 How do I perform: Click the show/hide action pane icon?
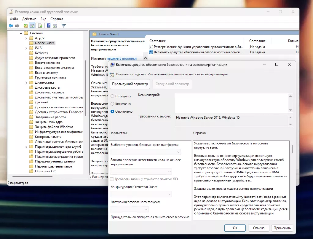[55, 26]
